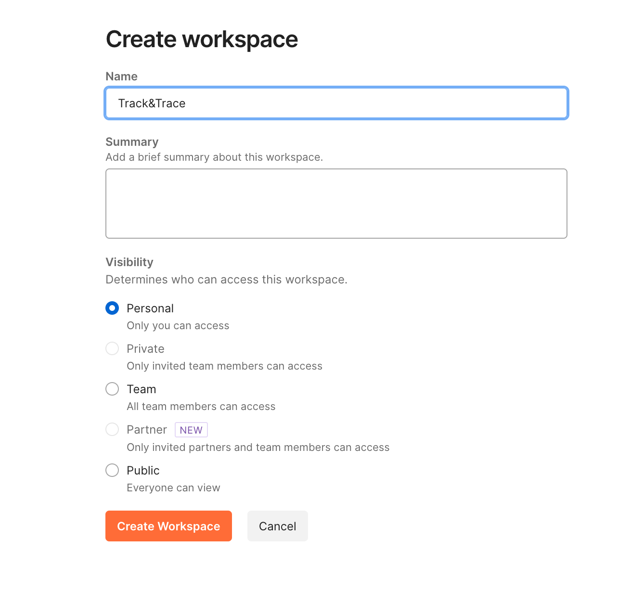Click the Summary section label
The image size is (618, 590).
pos(132,142)
